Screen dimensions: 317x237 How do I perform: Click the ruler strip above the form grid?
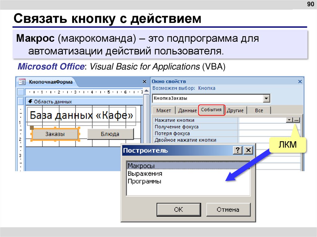[84, 92]
